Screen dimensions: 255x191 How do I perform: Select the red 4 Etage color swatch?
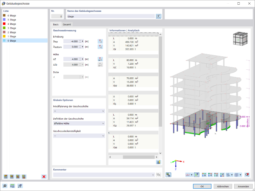tap(4, 24)
